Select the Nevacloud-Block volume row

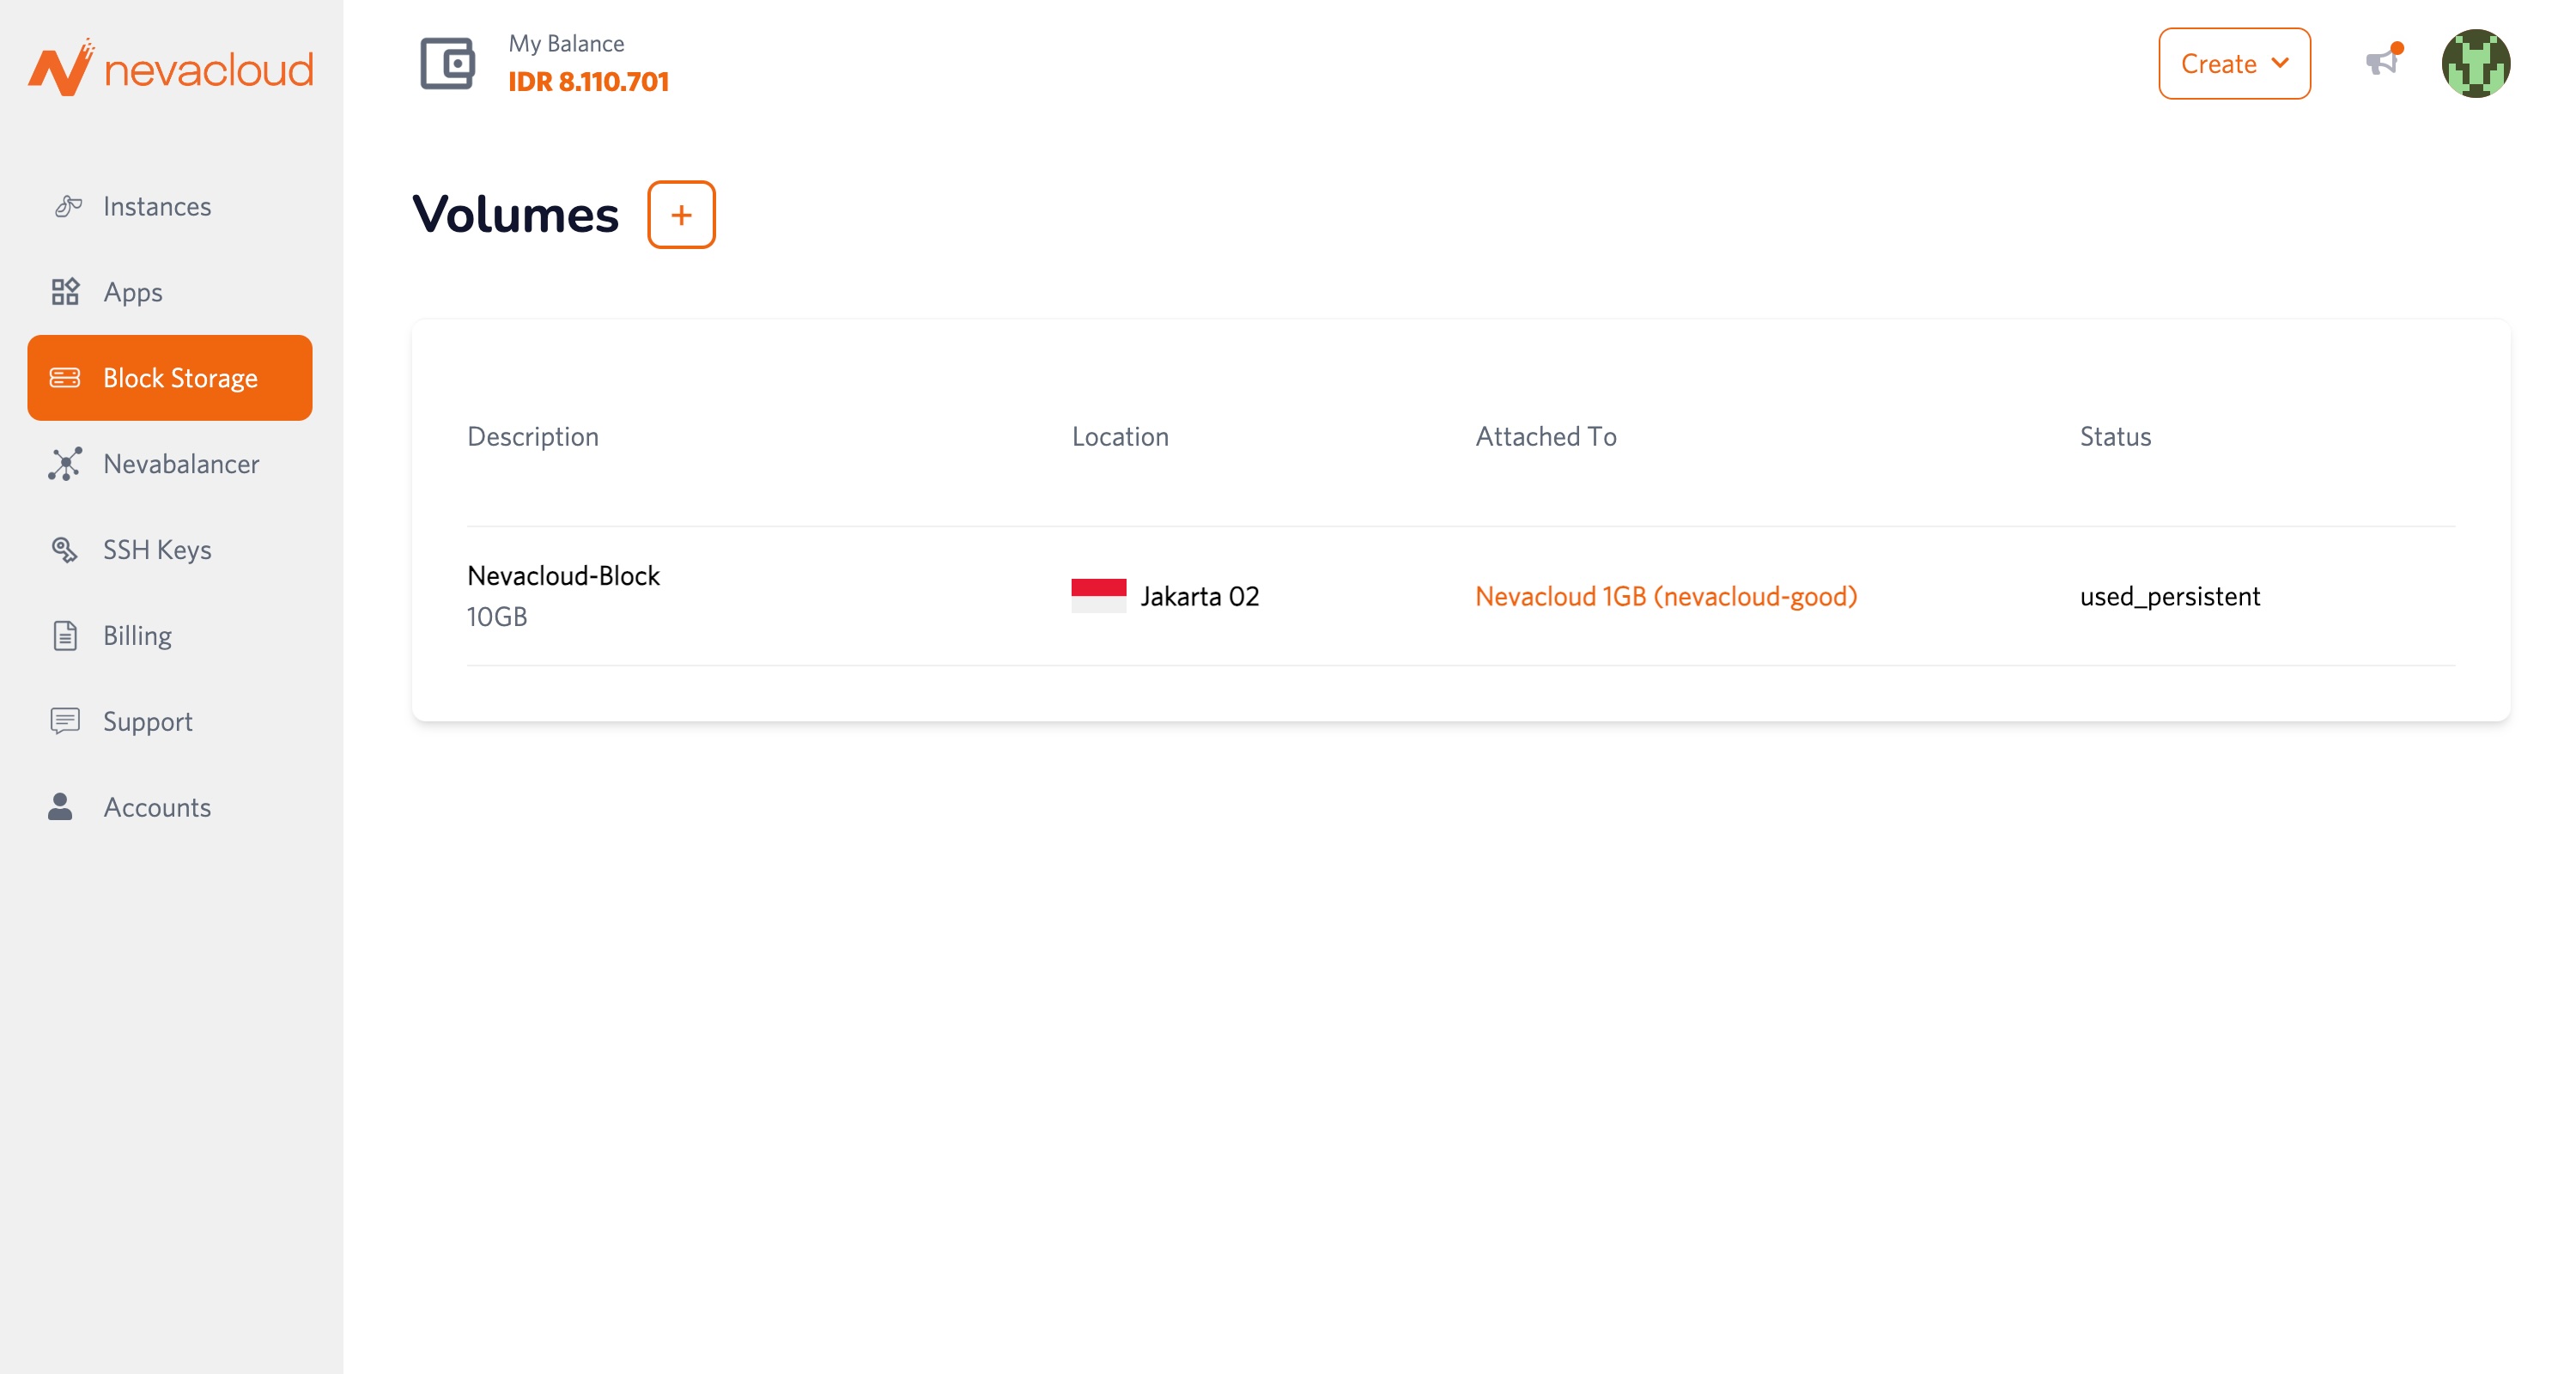tap(563, 576)
